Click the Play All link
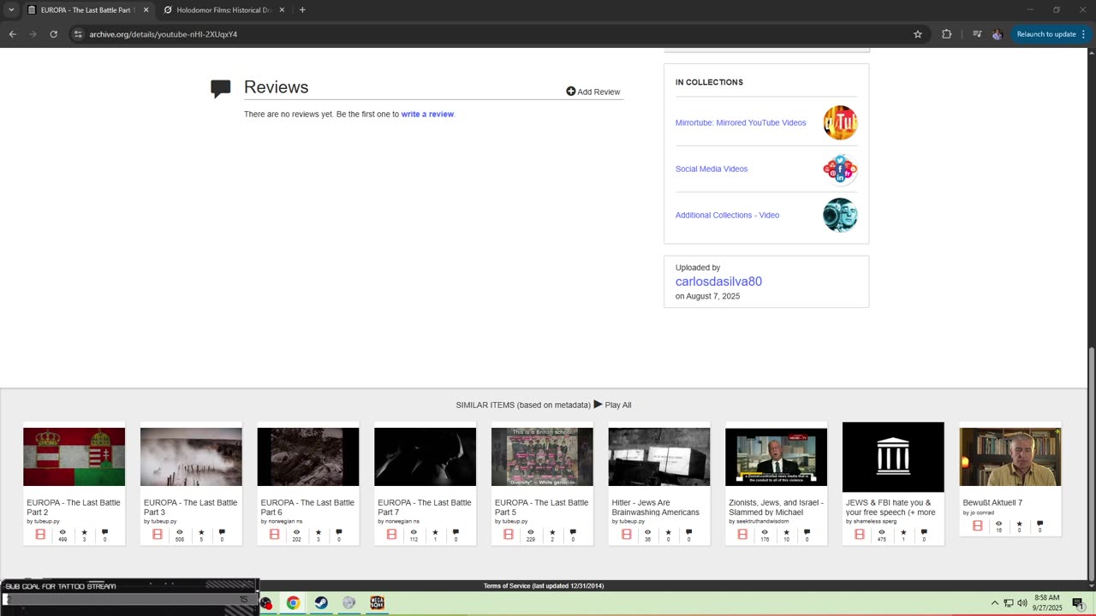The image size is (1096, 616). click(x=618, y=405)
